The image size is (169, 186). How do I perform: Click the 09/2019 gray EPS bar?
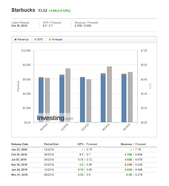pyautogui.click(x=130, y=97)
